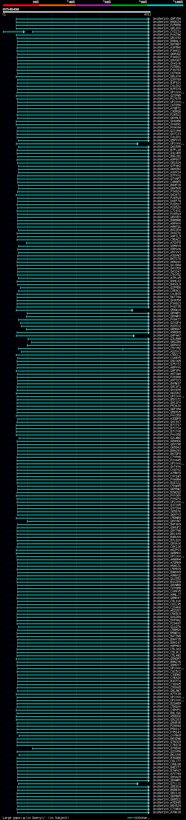Select the UniRef100_A7TK38 label
The image size is (186, 820).
pos(167,694)
